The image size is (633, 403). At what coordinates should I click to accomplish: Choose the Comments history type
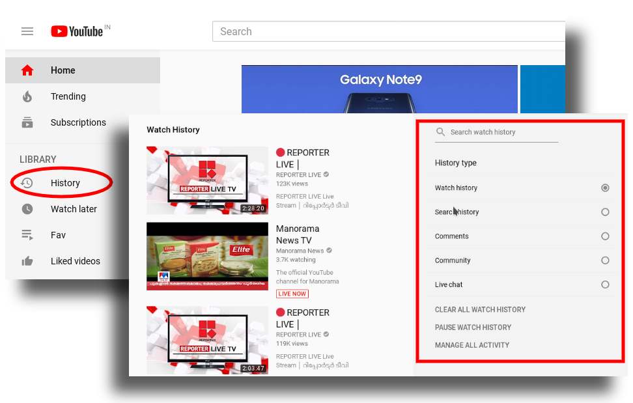click(x=605, y=236)
